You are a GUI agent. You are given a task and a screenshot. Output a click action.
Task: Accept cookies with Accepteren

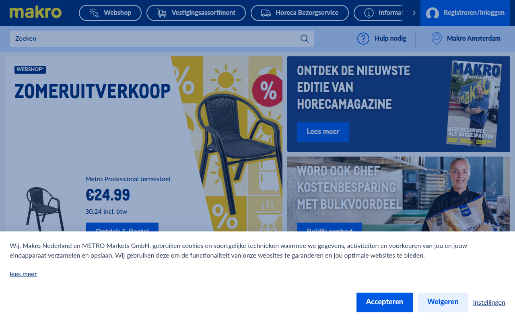pyautogui.click(x=385, y=302)
